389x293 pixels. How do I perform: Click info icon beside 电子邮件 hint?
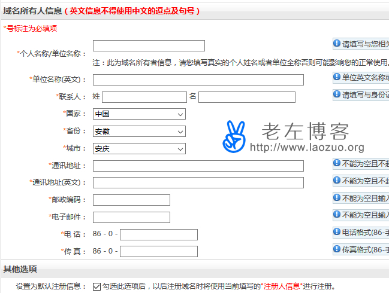pyautogui.click(x=337, y=215)
